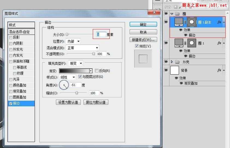Image resolution: width=230 pixels, height=148 pixels.
Task: Hide the 外壳 group
Action: pyautogui.click(x=166, y=62)
